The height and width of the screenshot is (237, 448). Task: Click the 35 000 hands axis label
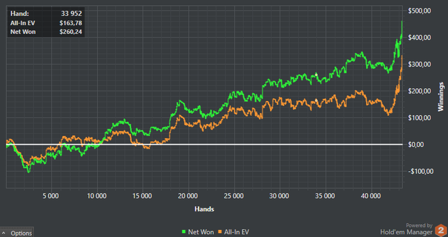point(325,196)
